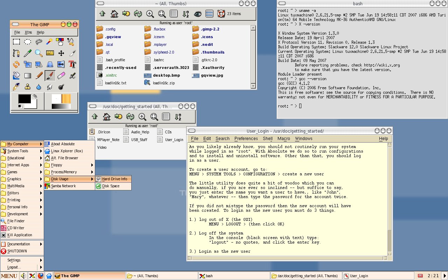Go to home directory in ROX filer toolbar
448x280 pixels.
tap(114, 14)
